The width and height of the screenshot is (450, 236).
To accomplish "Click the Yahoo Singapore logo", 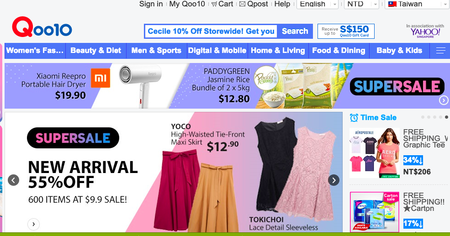I will tap(425, 31).
